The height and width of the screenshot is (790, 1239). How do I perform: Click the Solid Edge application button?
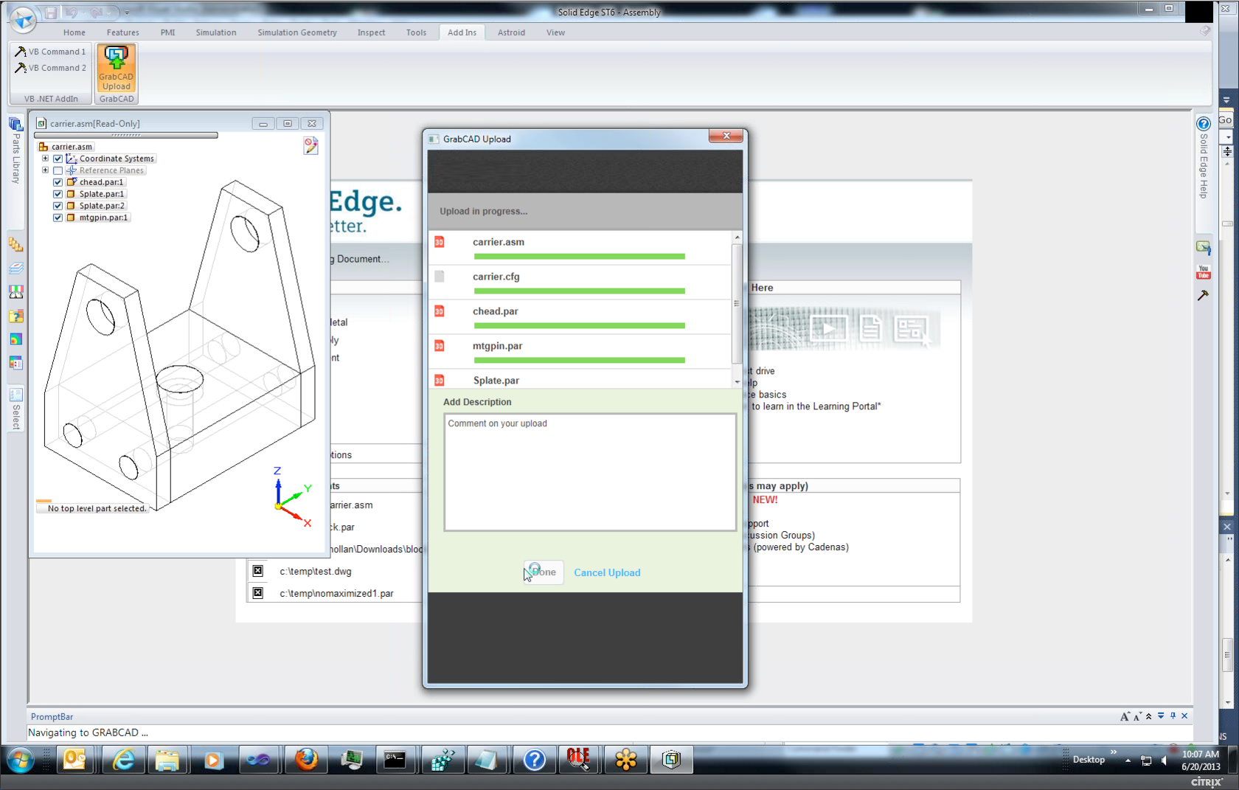click(24, 18)
